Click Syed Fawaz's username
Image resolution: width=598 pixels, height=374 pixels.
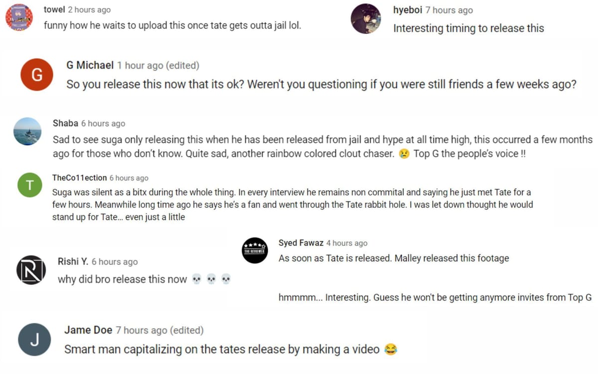tap(301, 243)
